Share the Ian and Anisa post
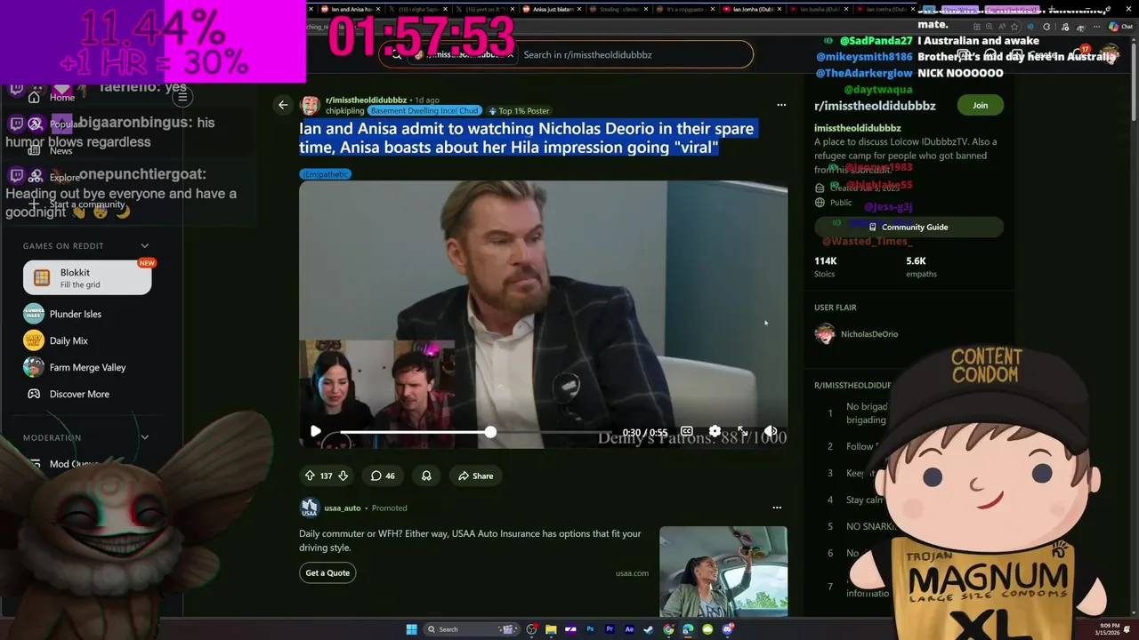This screenshot has width=1139, height=640. point(475,476)
